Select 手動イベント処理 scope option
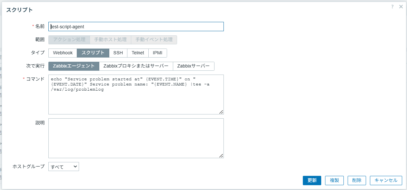 (154, 40)
